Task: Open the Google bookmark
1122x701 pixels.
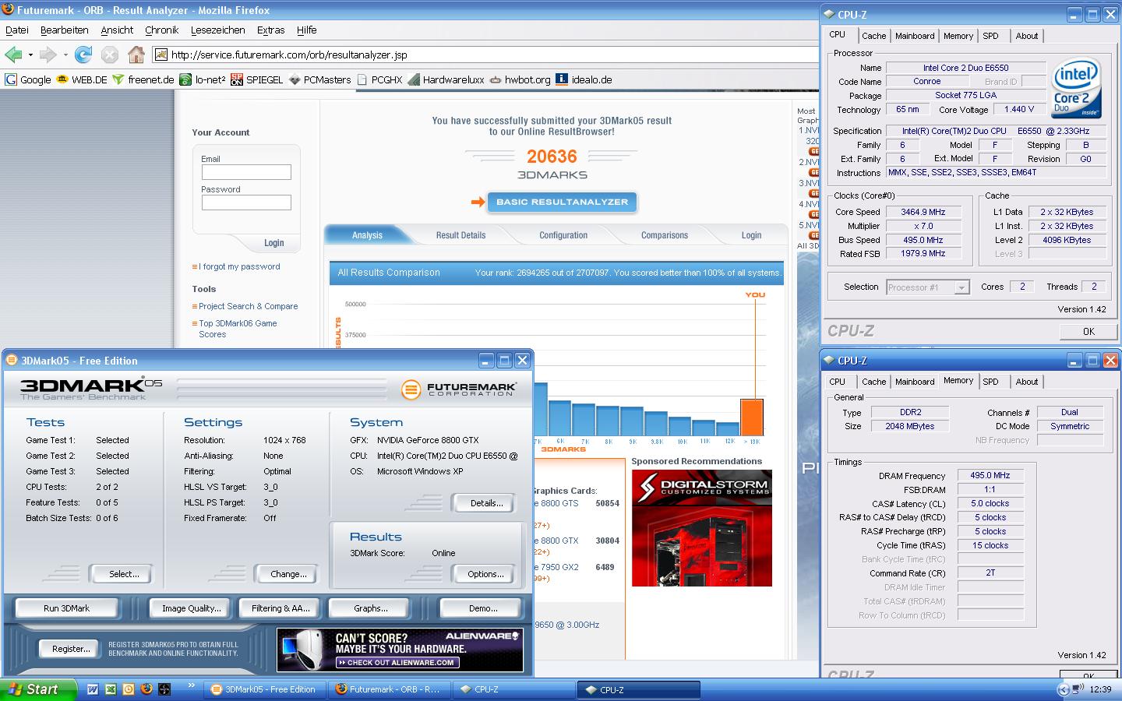Action: pos(28,79)
